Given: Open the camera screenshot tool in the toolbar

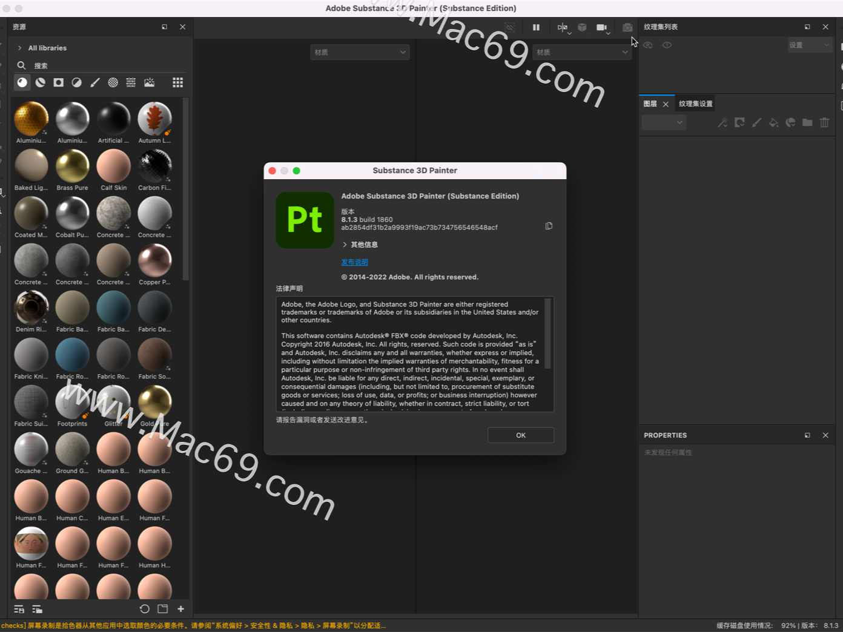Looking at the screenshot, I should pyautogui.click(x=627, y=27).
